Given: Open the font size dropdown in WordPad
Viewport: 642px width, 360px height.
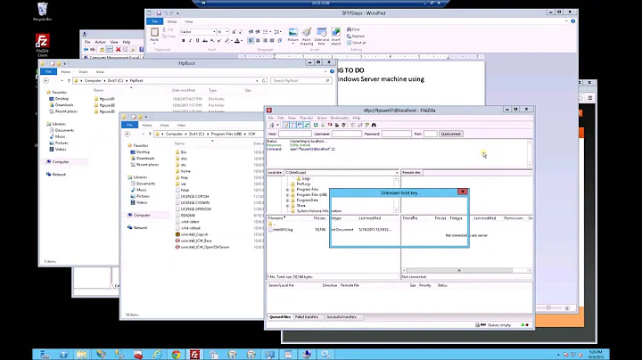Looking at the screenshot, I should tap(227, 32).
